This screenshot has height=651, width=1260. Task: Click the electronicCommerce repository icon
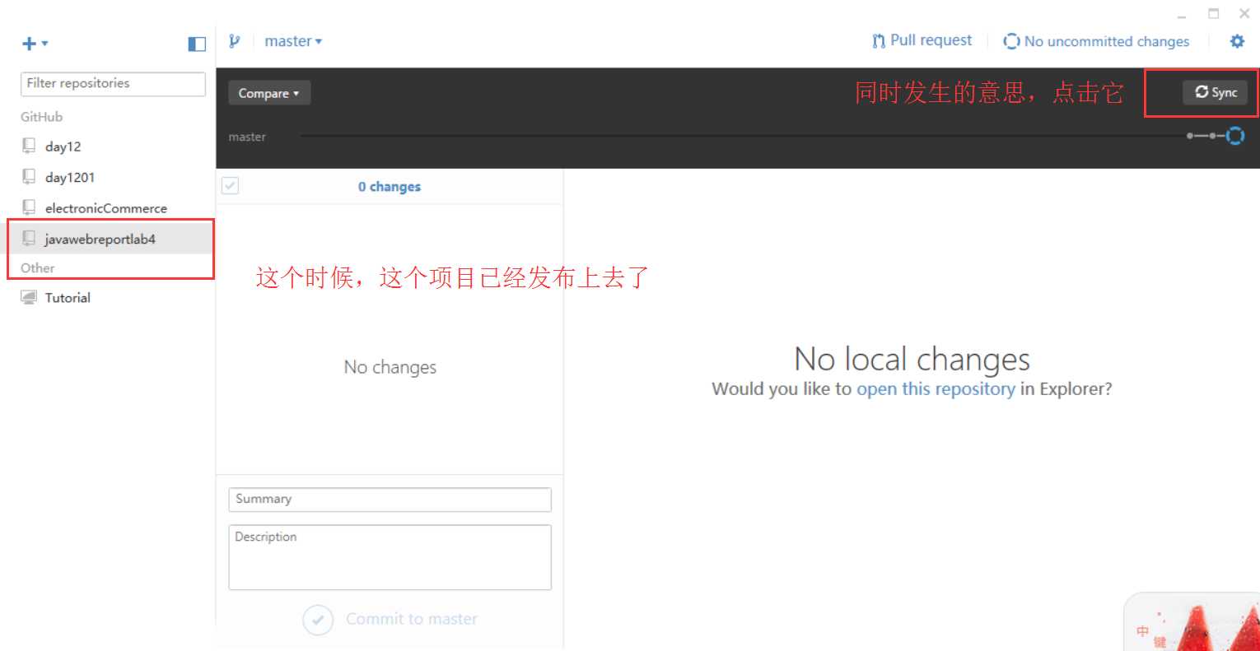tap(29, 207)
